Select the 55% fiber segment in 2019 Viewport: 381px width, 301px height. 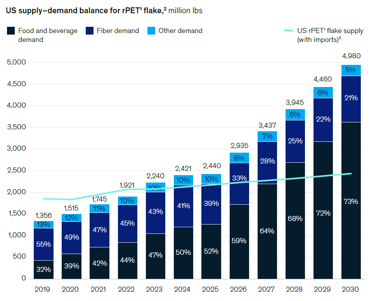tap(43, 244)
